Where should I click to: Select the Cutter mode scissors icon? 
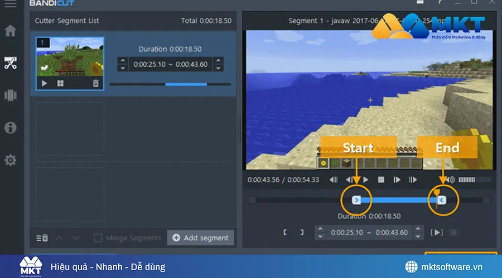click(x=10, y=63)
